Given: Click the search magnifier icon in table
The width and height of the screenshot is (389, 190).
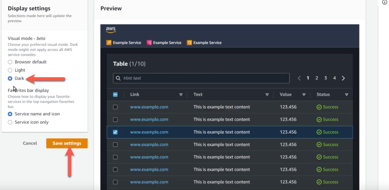Looking at the screenshot, I should click(119, 78).
